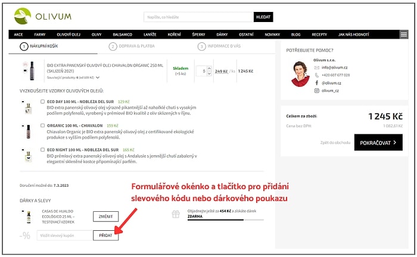Focus the 'Vložit slevový kupón' input field

65,235
